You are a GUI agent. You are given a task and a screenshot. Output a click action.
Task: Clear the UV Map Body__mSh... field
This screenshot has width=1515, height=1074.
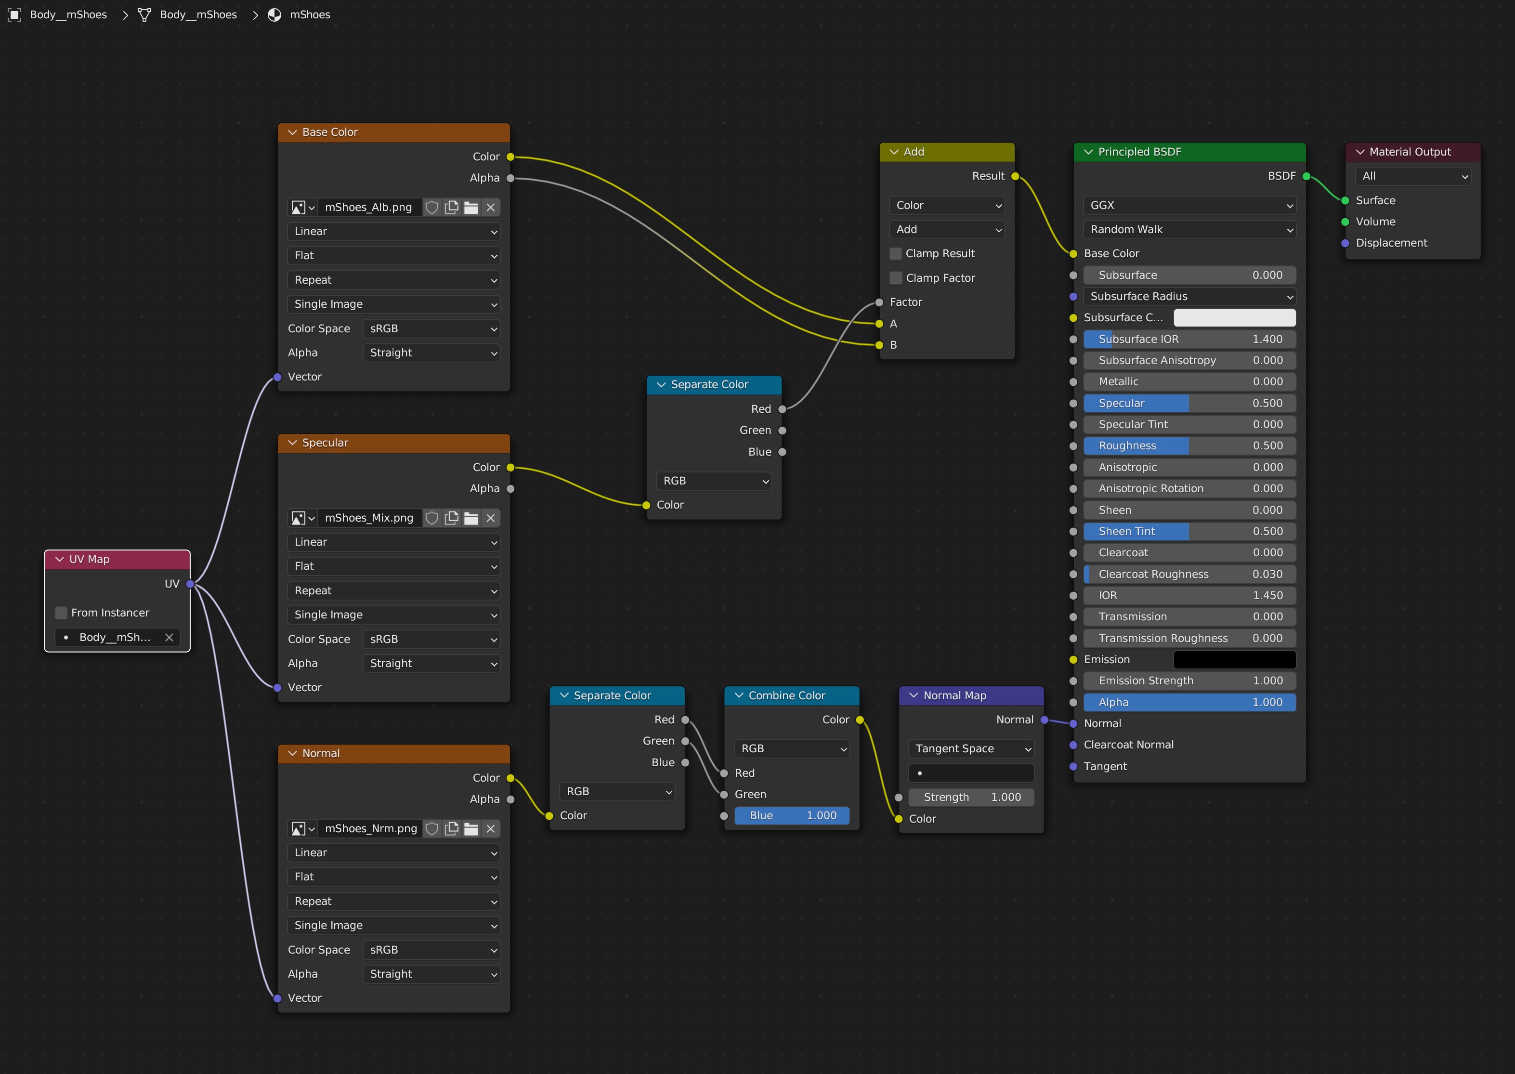170,638
